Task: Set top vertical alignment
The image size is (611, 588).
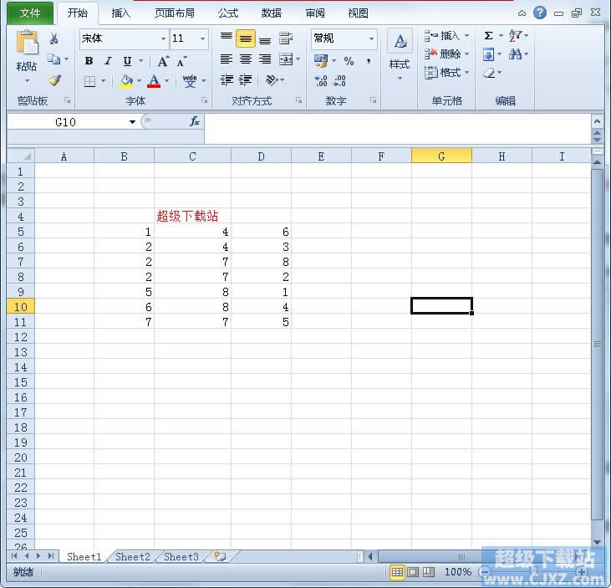Action: 226,38
